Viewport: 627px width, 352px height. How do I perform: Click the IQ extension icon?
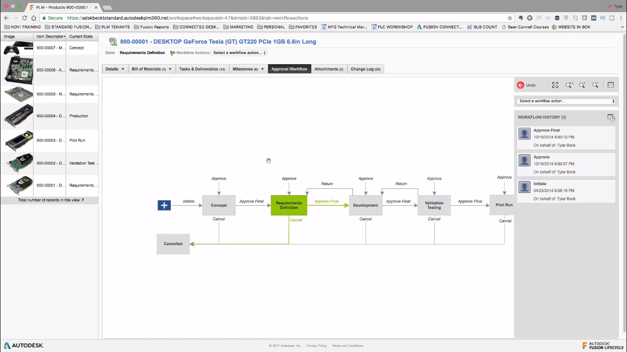[603, 18]
